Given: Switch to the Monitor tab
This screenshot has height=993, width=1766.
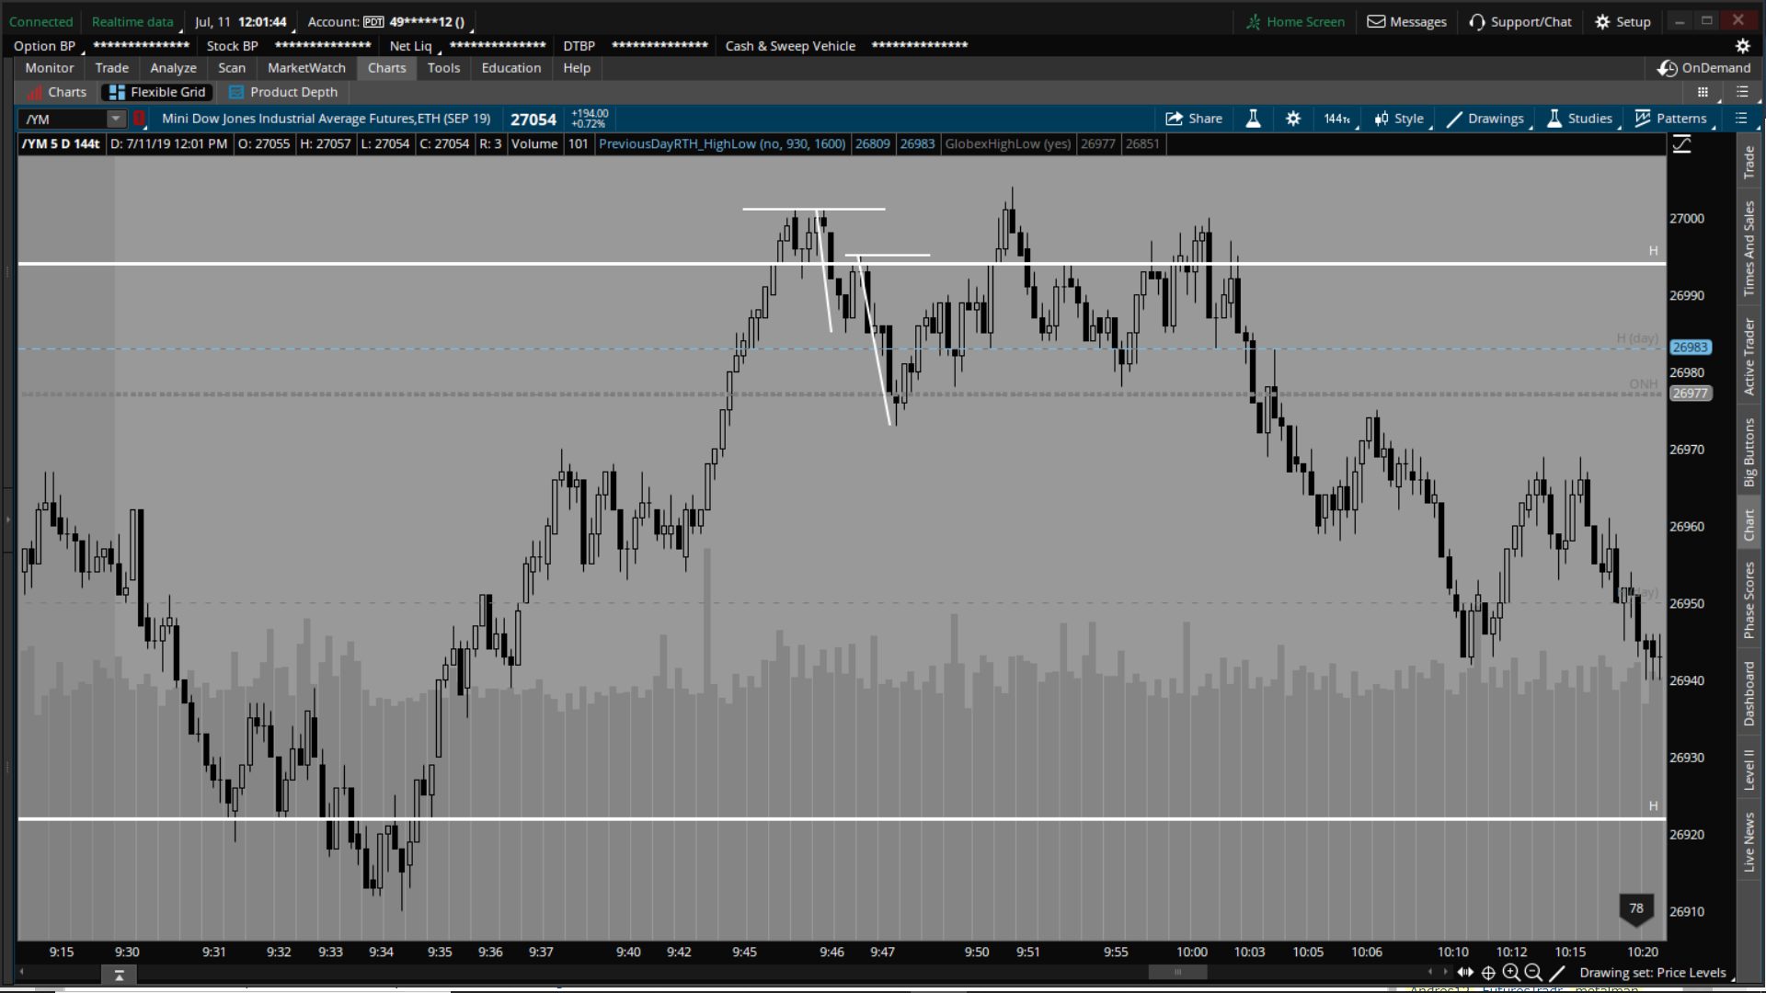Looking at the screenshot, I should point(50,68).
